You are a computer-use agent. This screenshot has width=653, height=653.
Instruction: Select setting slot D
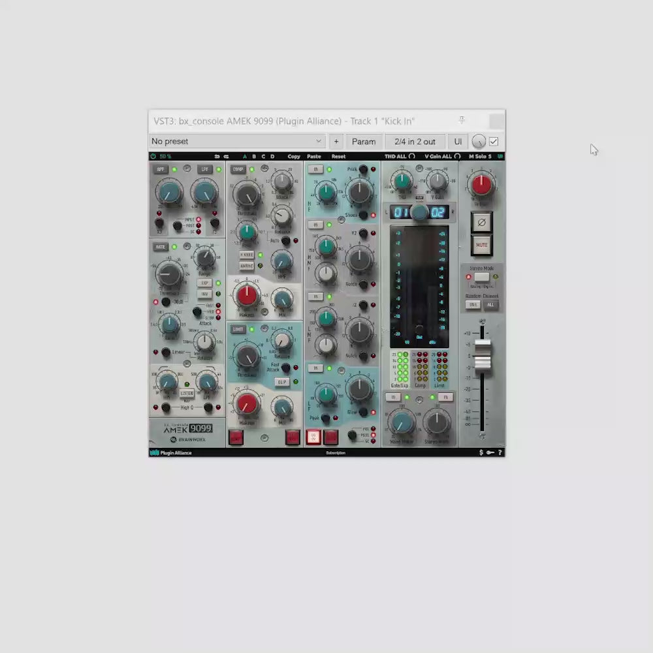(272, 156)
